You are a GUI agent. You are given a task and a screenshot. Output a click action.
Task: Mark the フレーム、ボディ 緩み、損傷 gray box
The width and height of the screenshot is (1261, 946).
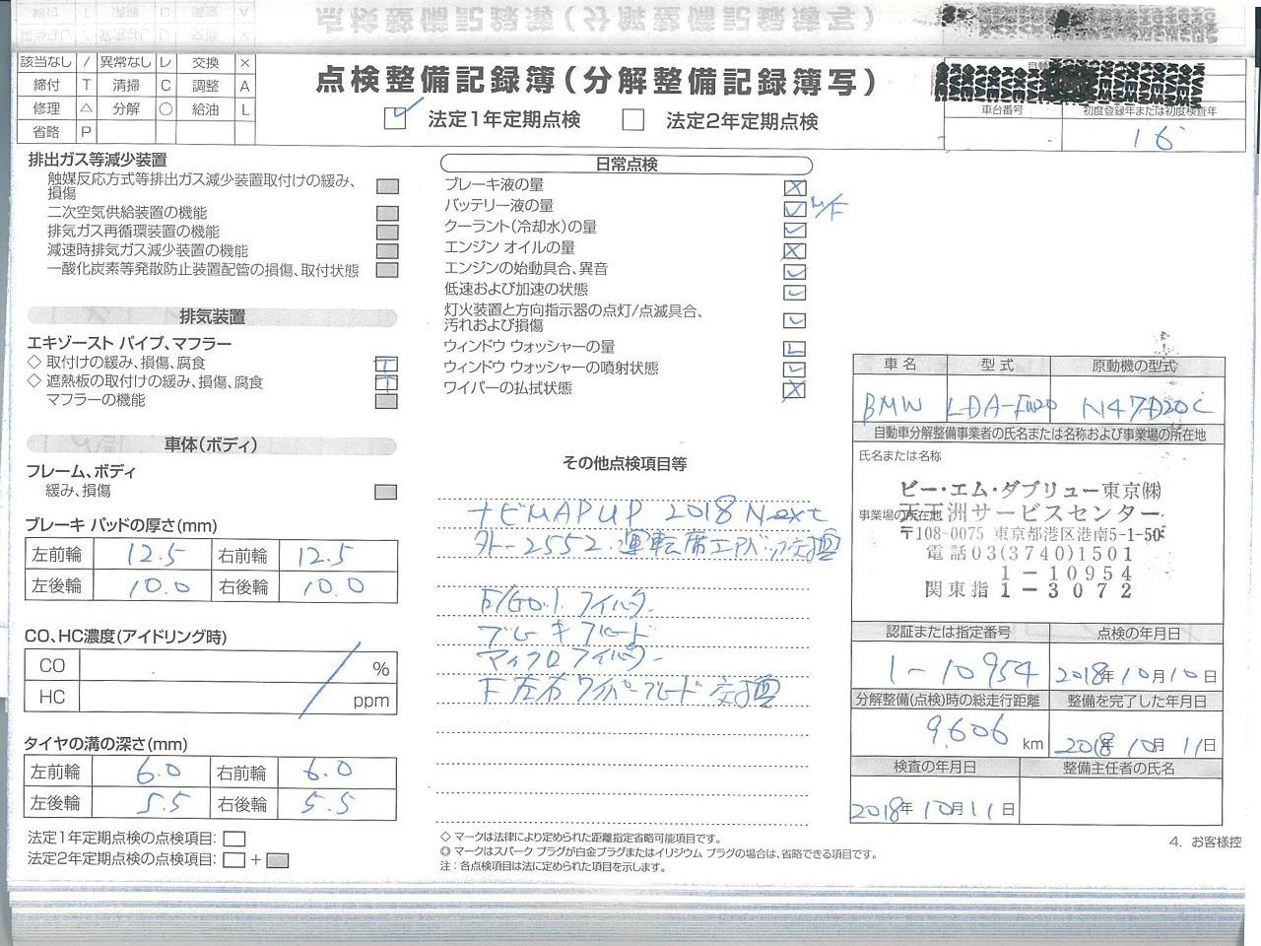(387, 492)
